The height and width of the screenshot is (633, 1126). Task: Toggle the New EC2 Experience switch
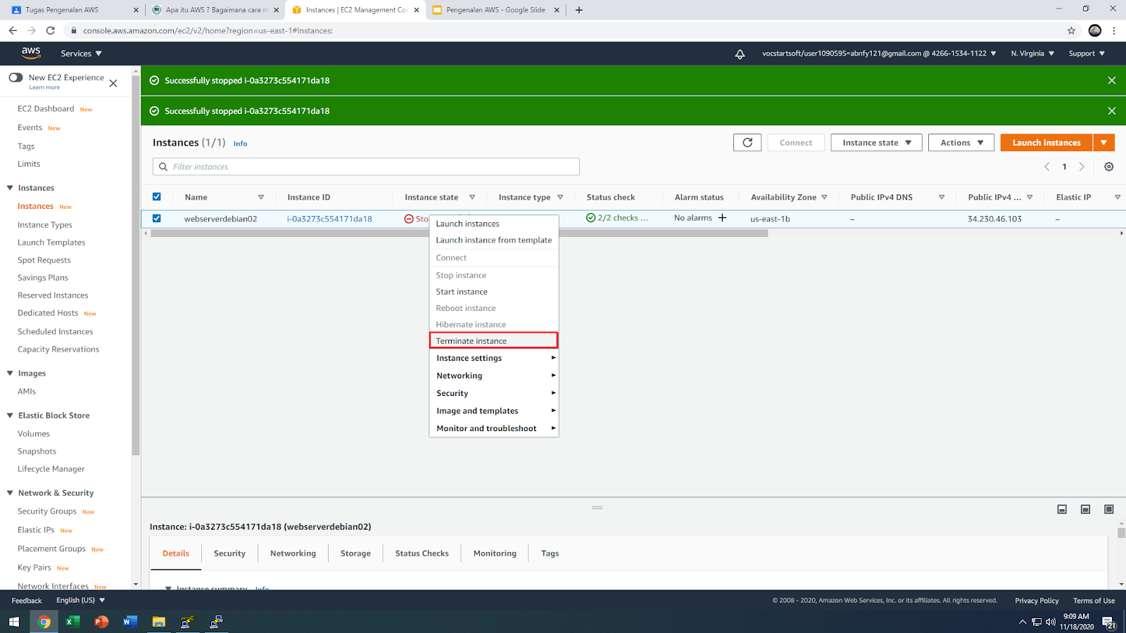[15, 77]
